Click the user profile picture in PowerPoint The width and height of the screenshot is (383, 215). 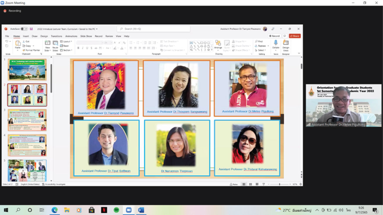tap(265, 29)
